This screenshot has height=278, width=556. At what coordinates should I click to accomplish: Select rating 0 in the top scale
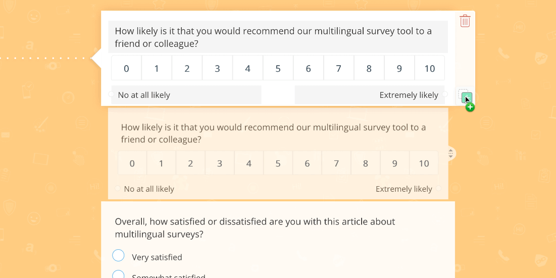pyautogui.click(x=126, y=68)
